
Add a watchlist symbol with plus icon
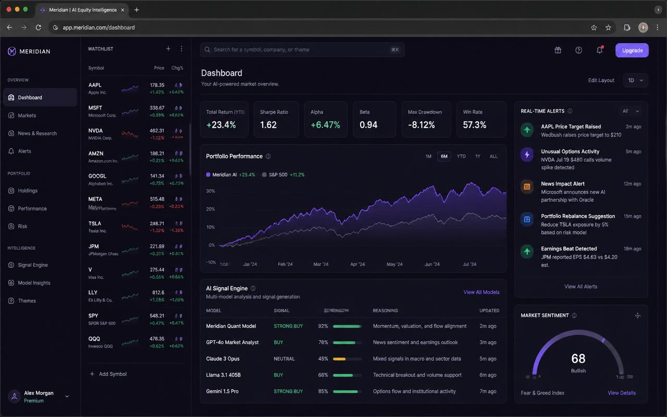tap(168, 49)
